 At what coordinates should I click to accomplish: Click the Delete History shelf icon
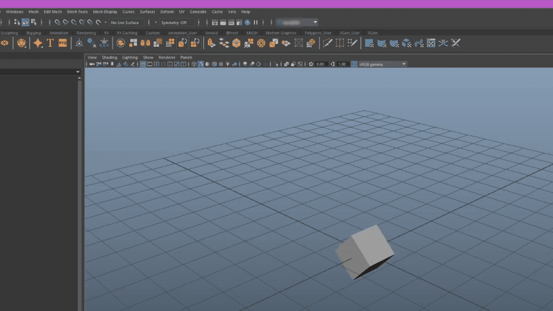click(92, 43)
